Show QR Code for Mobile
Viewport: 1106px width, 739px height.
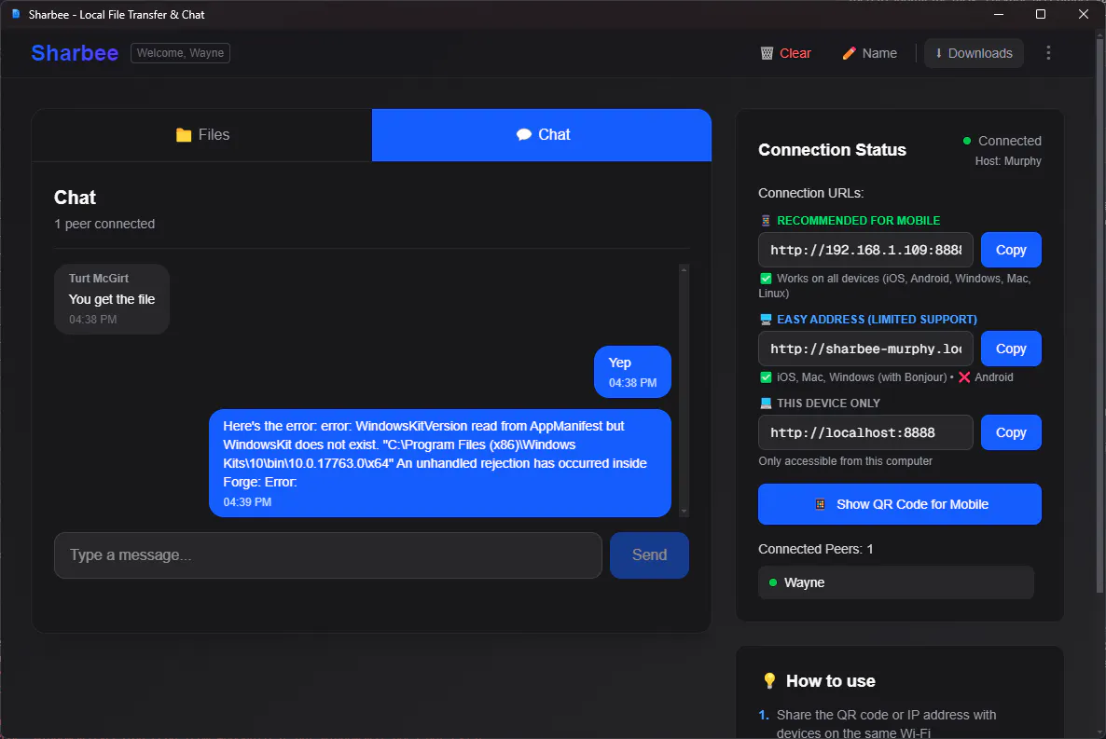pos(899,504)
